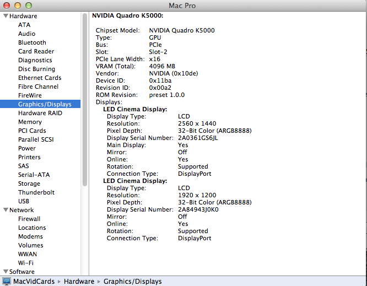
Task: Select Thunderbolt in the sidebar
Action: [x=36, y=192]
